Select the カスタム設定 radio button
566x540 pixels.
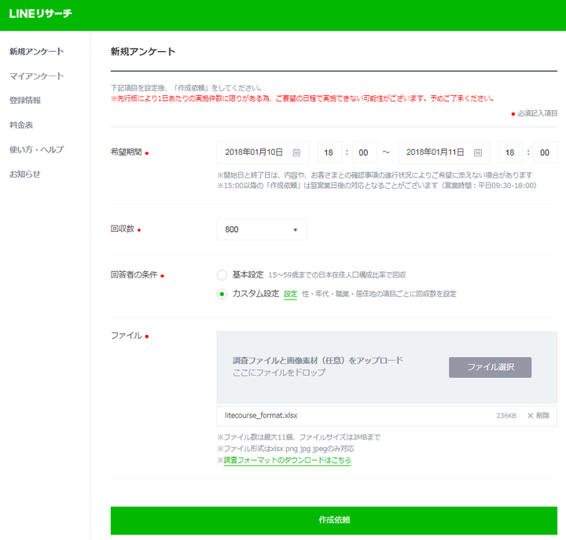click(x=222, y=294)
